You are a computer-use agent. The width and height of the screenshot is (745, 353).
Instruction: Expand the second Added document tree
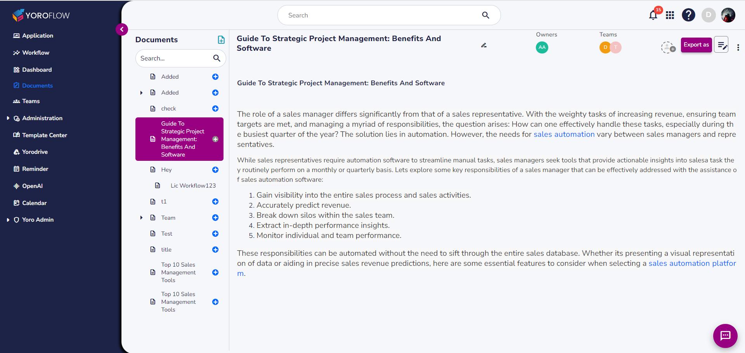coord(142,93)
